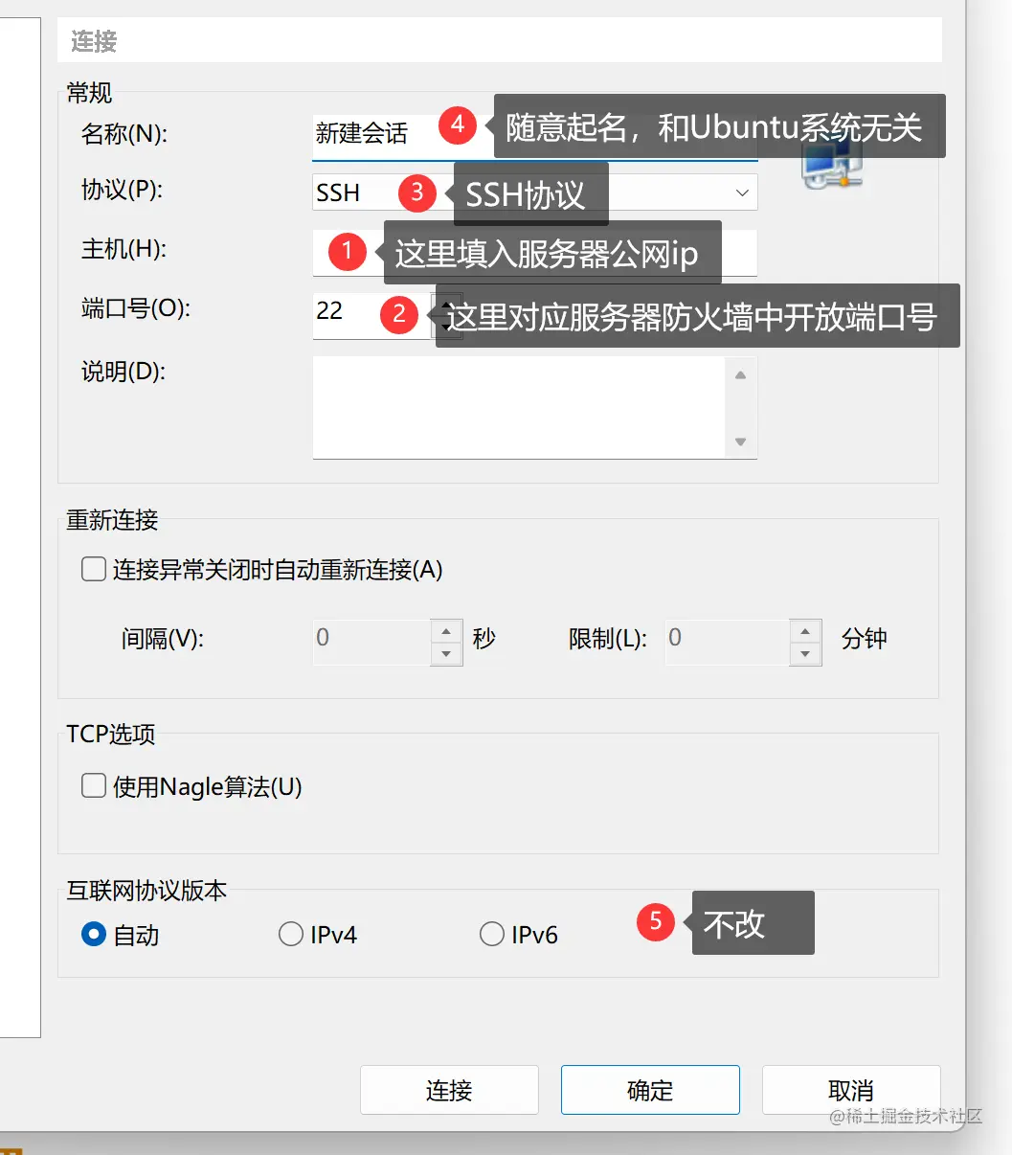Enable auto reconnect on abnormal close checkbox

94,570
